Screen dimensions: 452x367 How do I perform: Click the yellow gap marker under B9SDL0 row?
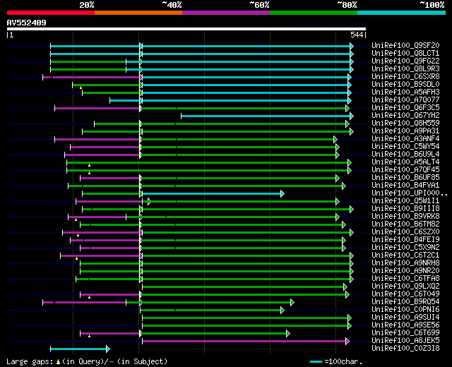tap(81, 88)
